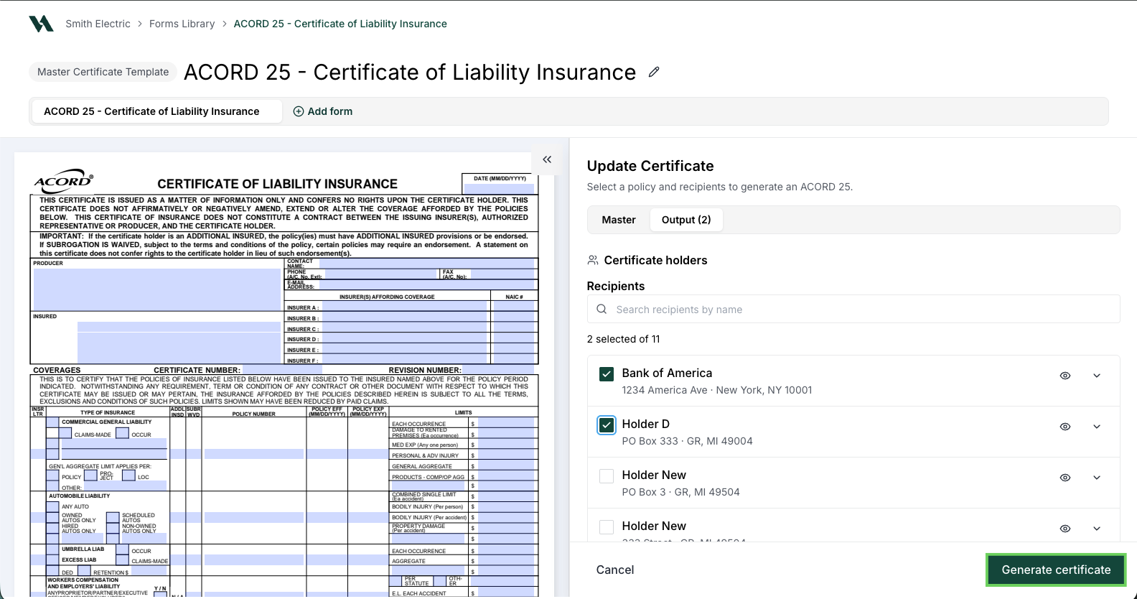Image resolution: width=1137 pixels, height=599 pixels.
Task: Click the EACH OCCURRENCE limit field under Commercial General Liability
Action: click(x=506, y=423)
